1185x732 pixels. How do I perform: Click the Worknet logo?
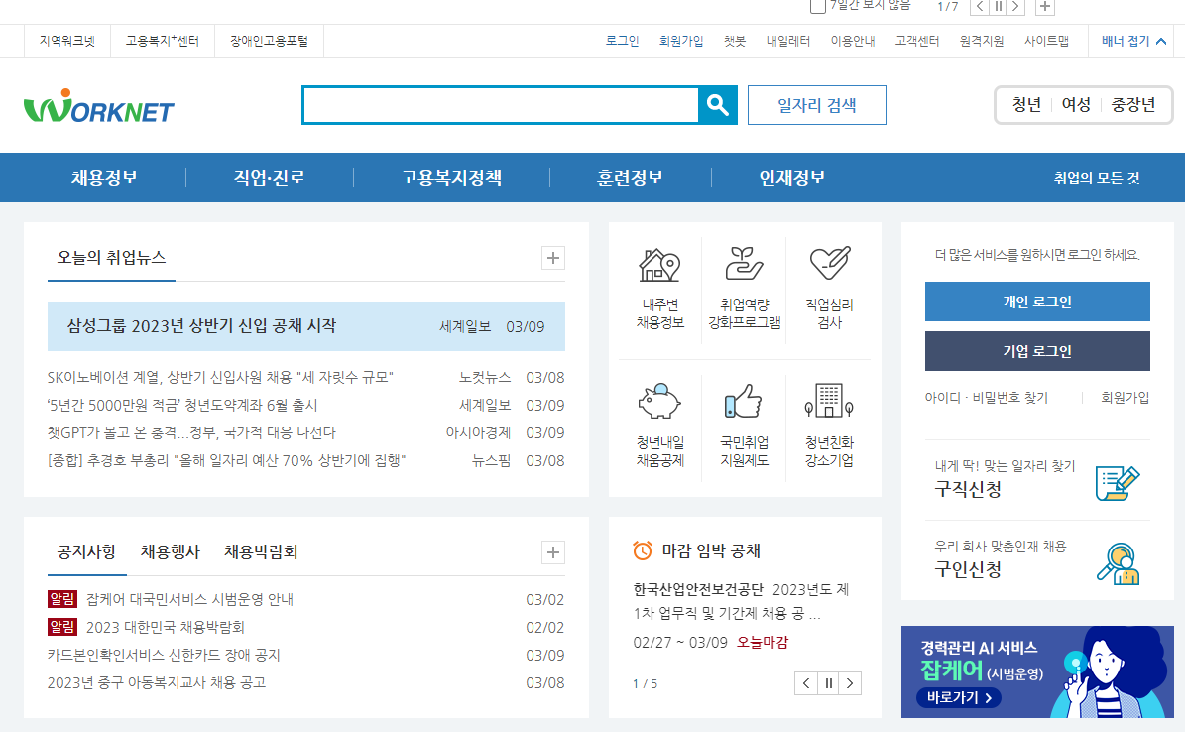click(99, 106)
